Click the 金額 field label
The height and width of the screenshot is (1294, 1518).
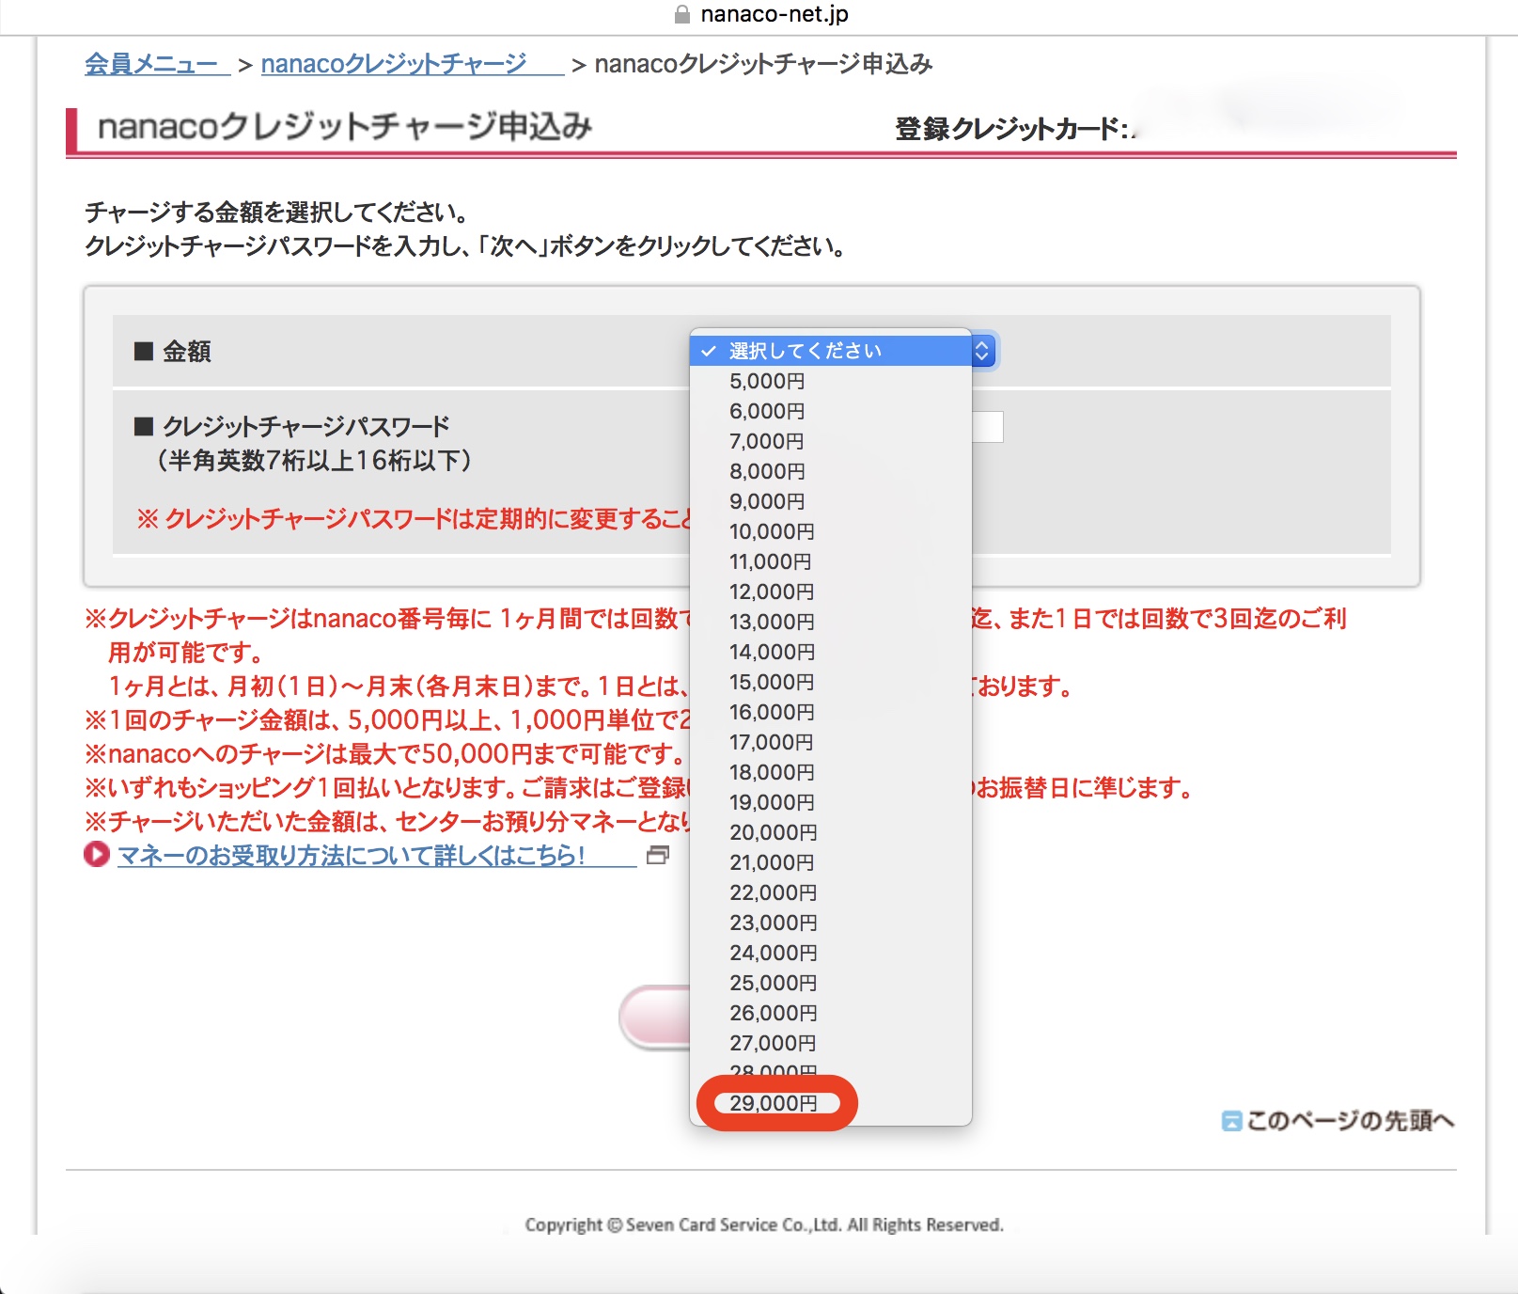pyautogui.click(x=187, y=352)
